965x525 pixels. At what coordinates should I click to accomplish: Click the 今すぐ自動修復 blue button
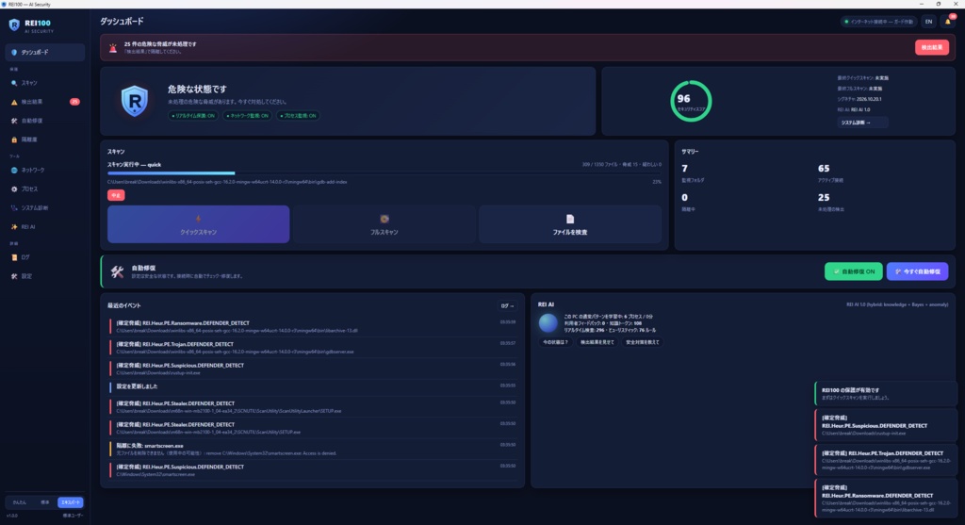(917, 271)
